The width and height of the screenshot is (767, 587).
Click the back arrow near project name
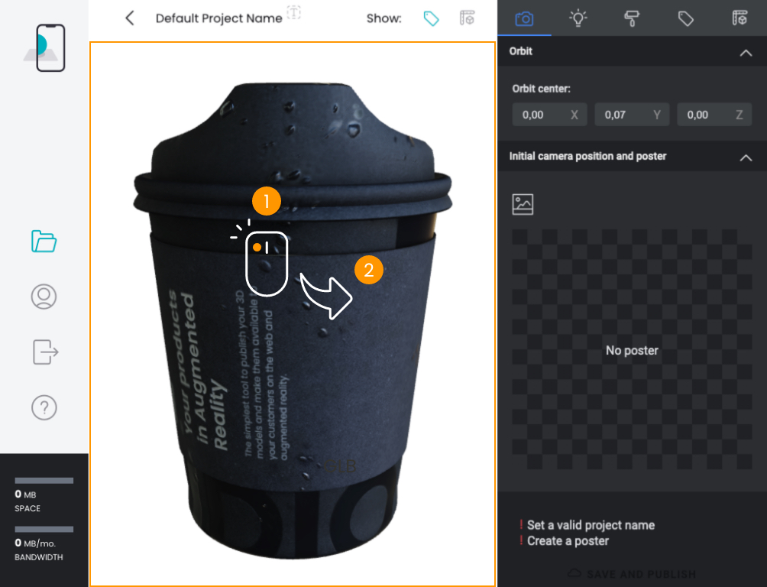[129, 18]
